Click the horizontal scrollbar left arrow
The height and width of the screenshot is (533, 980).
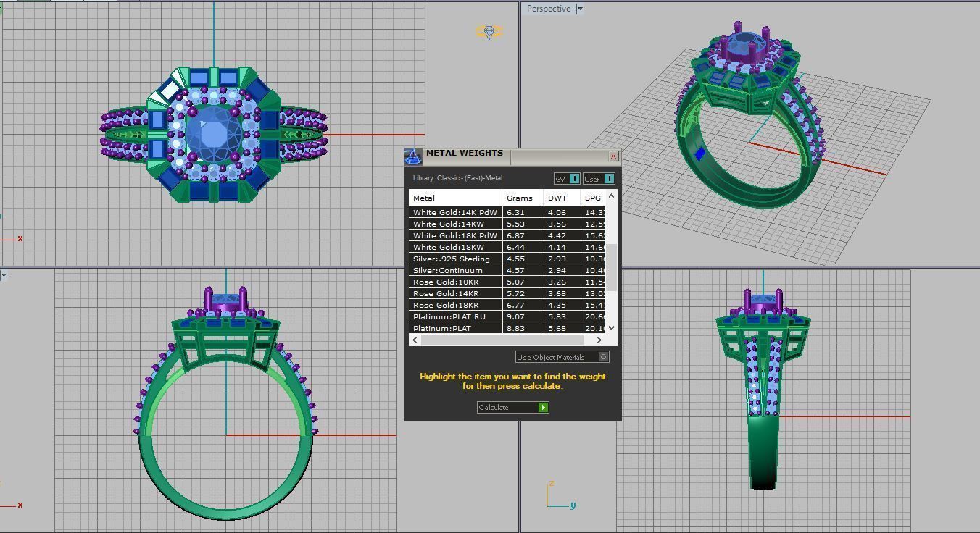click(415, 340)
